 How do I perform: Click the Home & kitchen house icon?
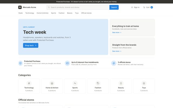(x=52, y=83)
